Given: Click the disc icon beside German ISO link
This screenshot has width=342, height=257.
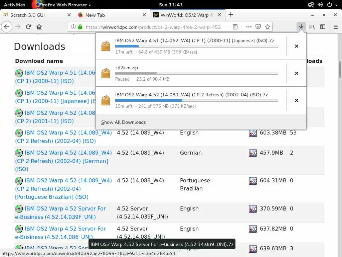Looking at the screenshot, I should pos(19,153).
